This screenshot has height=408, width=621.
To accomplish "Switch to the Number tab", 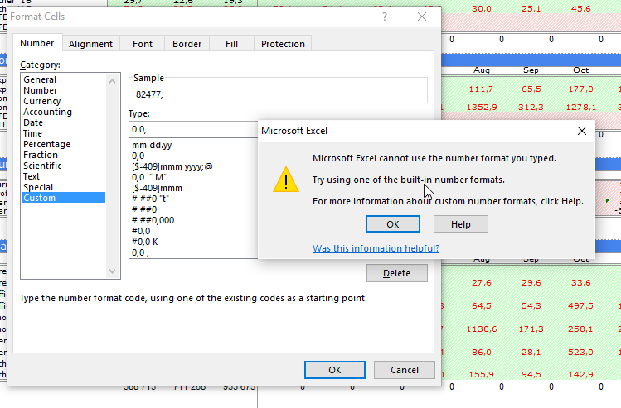I will 37,43.
